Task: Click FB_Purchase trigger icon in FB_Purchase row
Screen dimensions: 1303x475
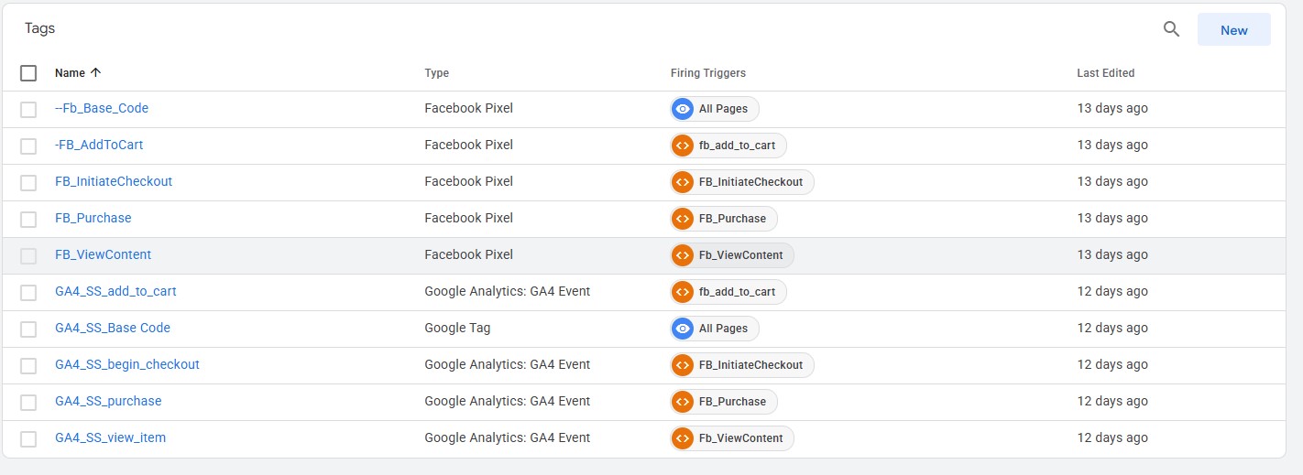Action: [x=682, y=219]
